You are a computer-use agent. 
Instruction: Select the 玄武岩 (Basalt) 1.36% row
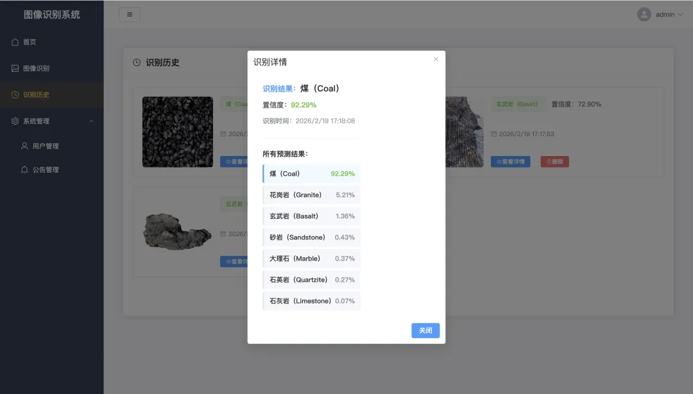pos(312,216)
